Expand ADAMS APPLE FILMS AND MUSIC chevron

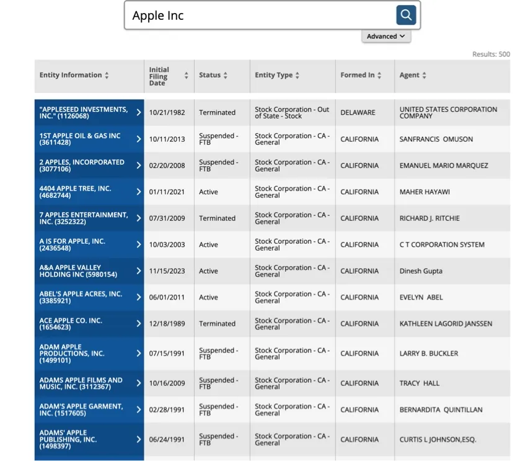(x=139, y=383)
